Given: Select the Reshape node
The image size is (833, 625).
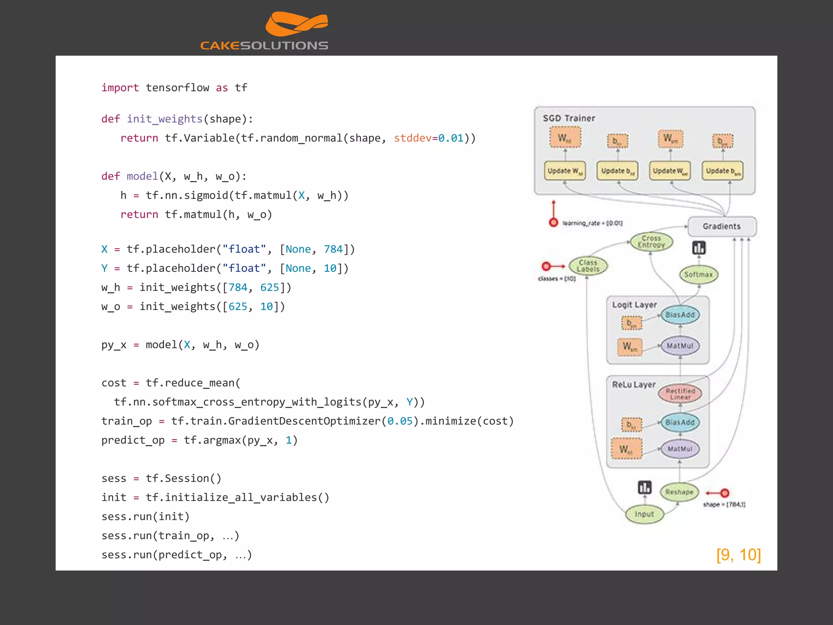Looking at the screenshot, I should [x=679, y=492].
